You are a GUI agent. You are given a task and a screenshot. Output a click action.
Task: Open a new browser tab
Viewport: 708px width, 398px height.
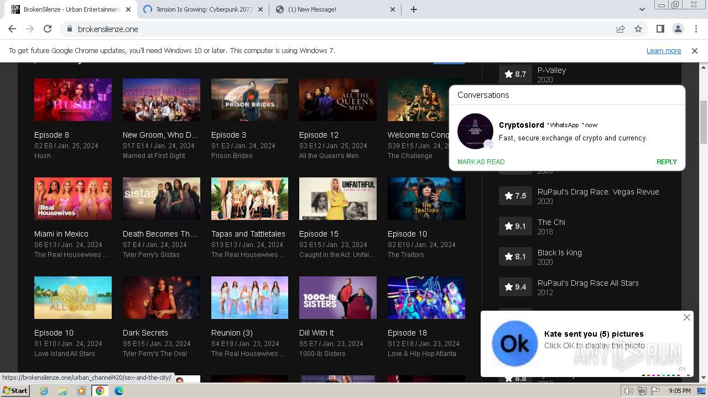point(414,9)
